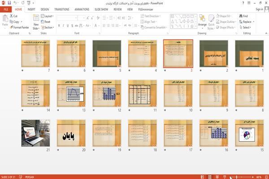Click the Sign in link
The width and height of the screenshot is (269, 179).
pyautogui.click(x=259, y=9)
